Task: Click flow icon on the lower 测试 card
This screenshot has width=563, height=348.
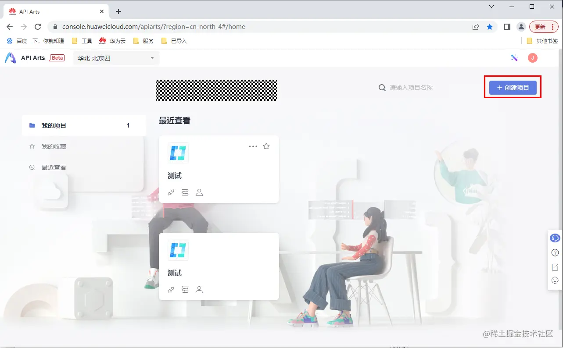Action: tap(185, 290)
